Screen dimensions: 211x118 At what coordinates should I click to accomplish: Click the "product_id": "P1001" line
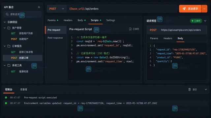(169, 57)
